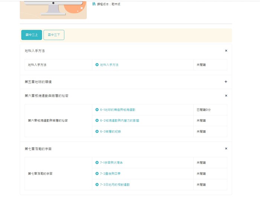Click play icon beside 地科入手方法 lesson
260x201 pixels.
97,65
